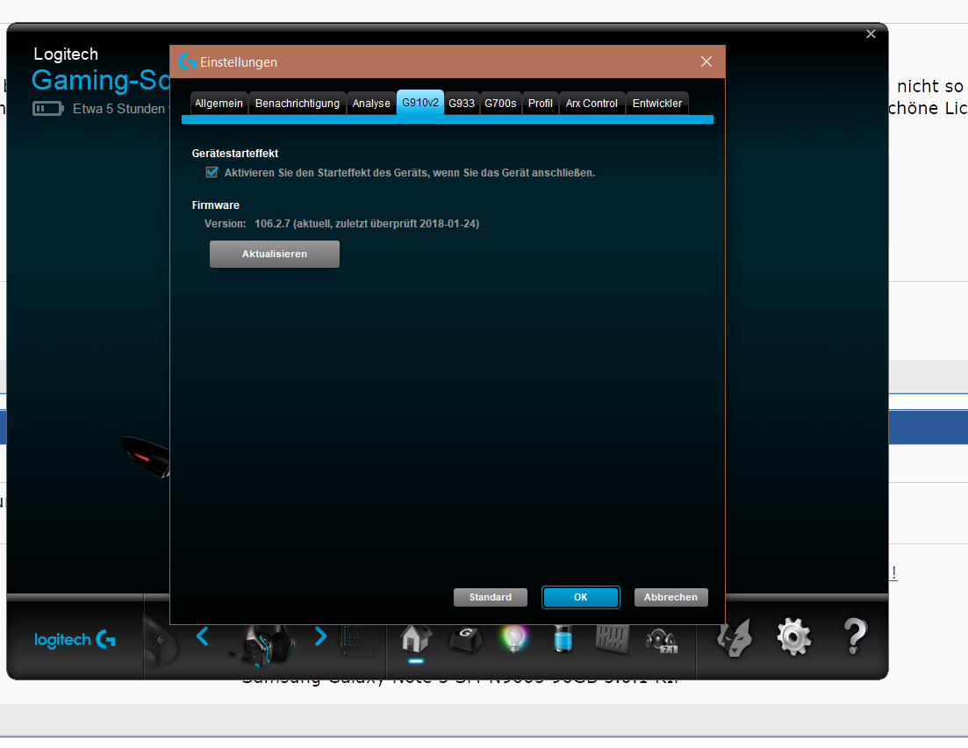Open the Home screen icon

pos(415,638)
